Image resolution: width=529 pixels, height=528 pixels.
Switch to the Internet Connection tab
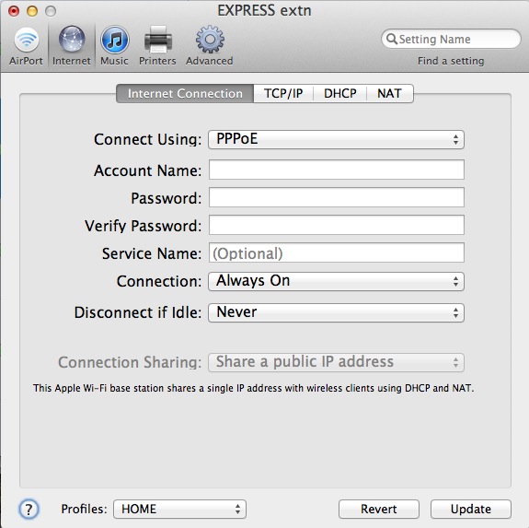click(185, 94)
